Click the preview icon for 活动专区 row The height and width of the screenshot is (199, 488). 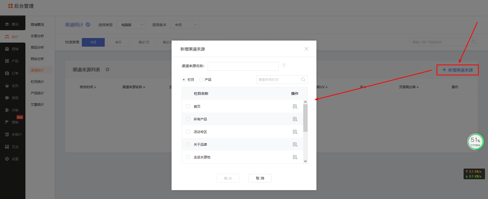(295, 132)
